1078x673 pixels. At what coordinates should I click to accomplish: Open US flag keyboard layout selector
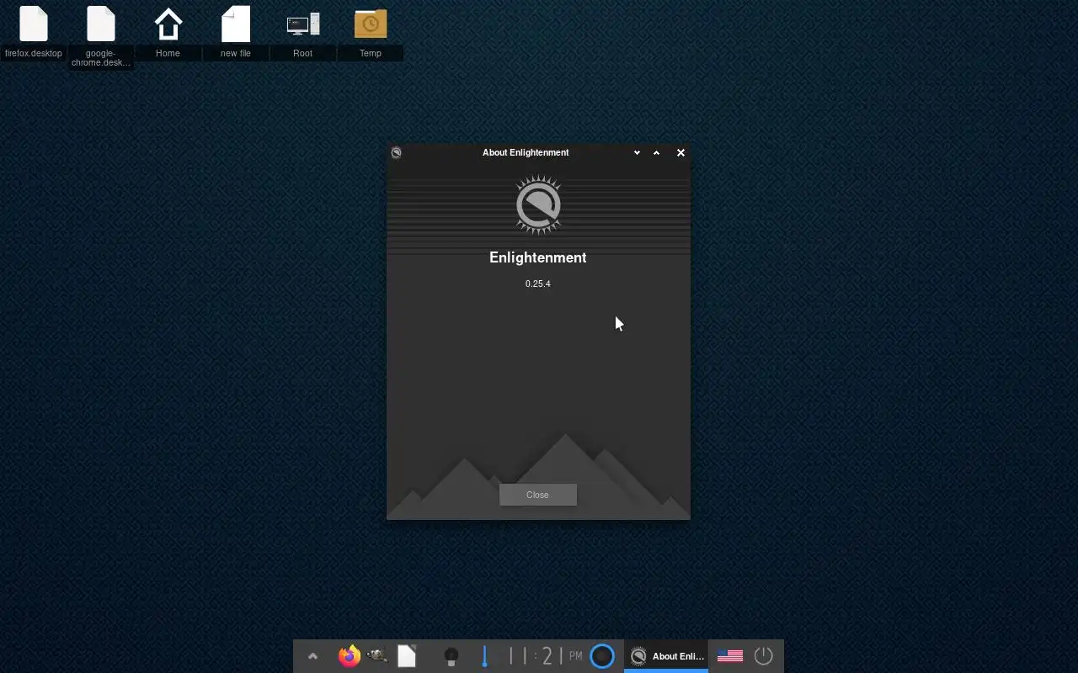click(730, 656)
